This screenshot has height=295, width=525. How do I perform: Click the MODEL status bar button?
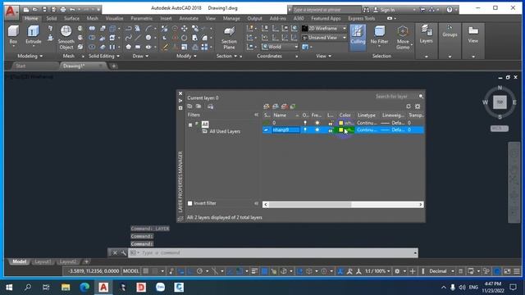click(x=131, y=271)
